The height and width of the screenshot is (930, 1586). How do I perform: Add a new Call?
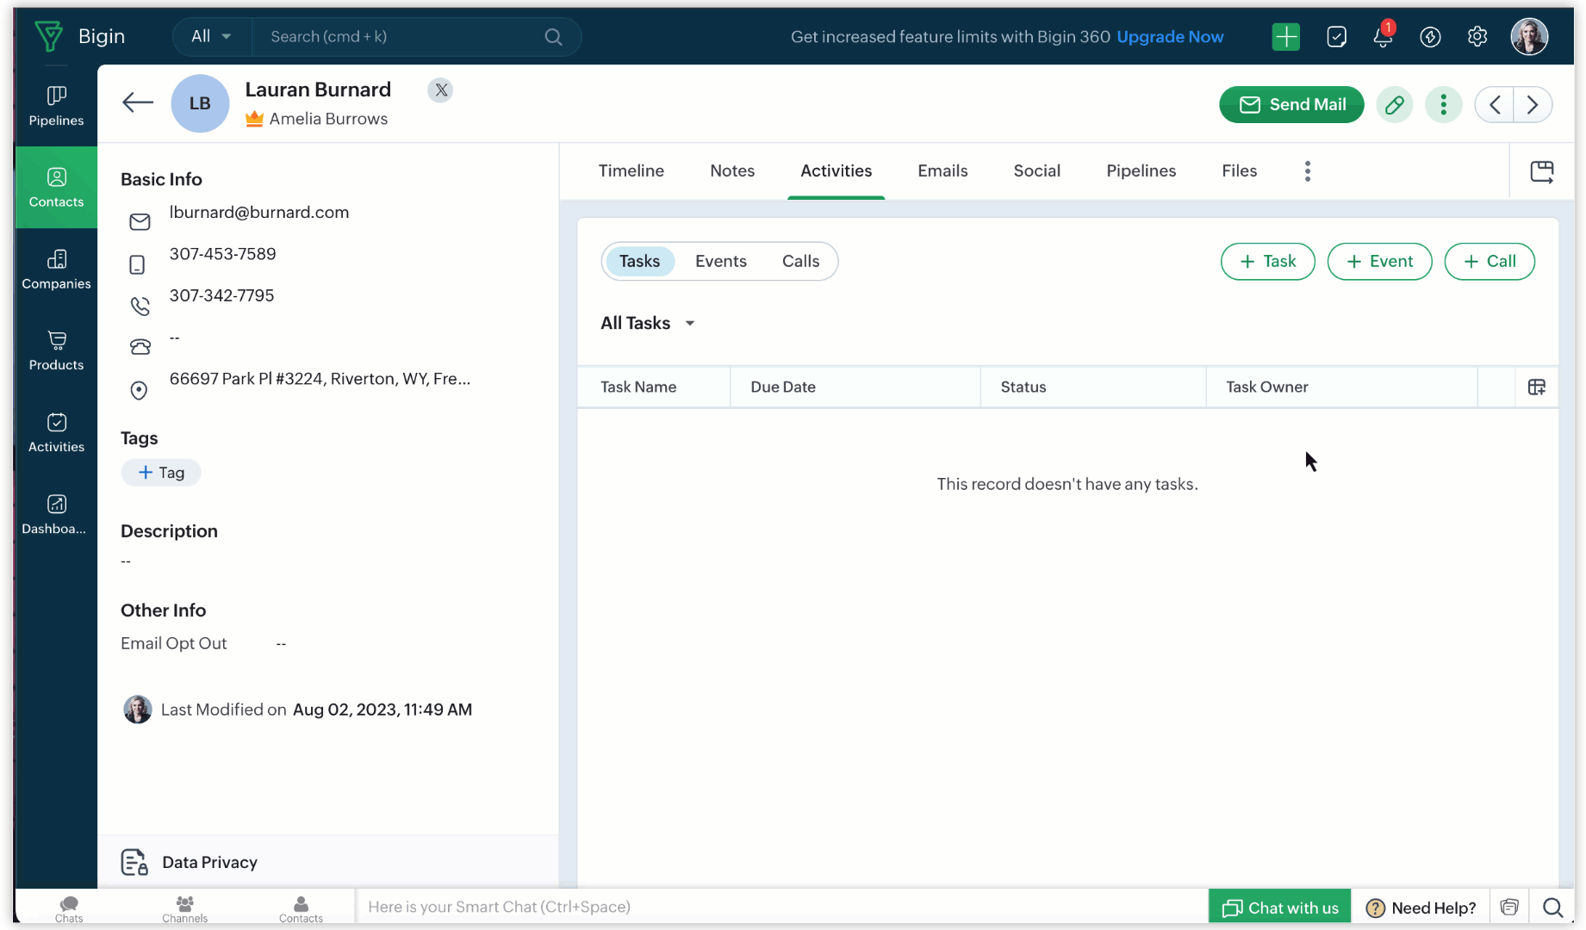click(1489, 262)
